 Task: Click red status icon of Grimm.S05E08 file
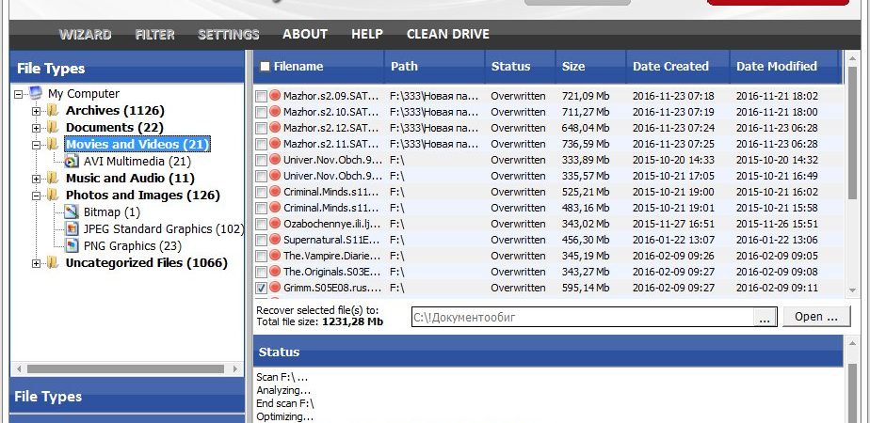[275, 288]
